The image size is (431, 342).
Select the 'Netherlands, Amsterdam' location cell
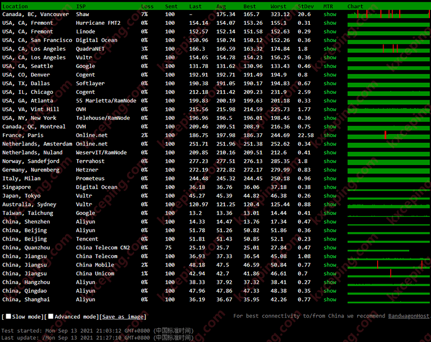(x=37, y=144)
